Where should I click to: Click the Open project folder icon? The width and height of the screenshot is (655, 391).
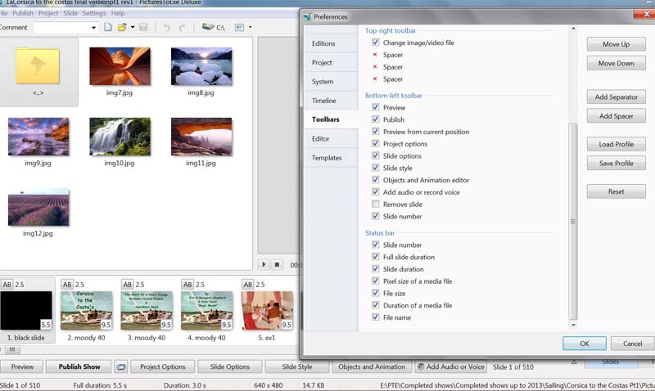[122, 28]
